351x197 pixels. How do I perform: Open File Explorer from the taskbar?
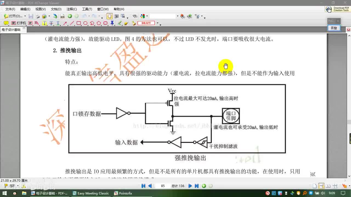tap(24, 193)
